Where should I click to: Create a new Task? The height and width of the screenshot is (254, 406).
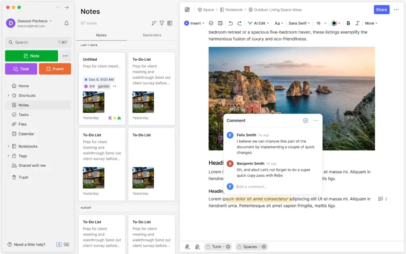[x=21, y=69]
